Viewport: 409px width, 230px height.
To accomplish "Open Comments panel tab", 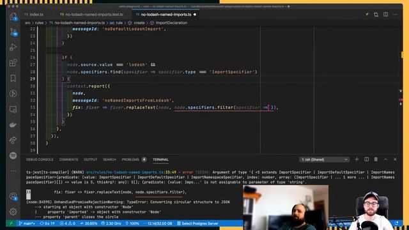I will point(68,159).
